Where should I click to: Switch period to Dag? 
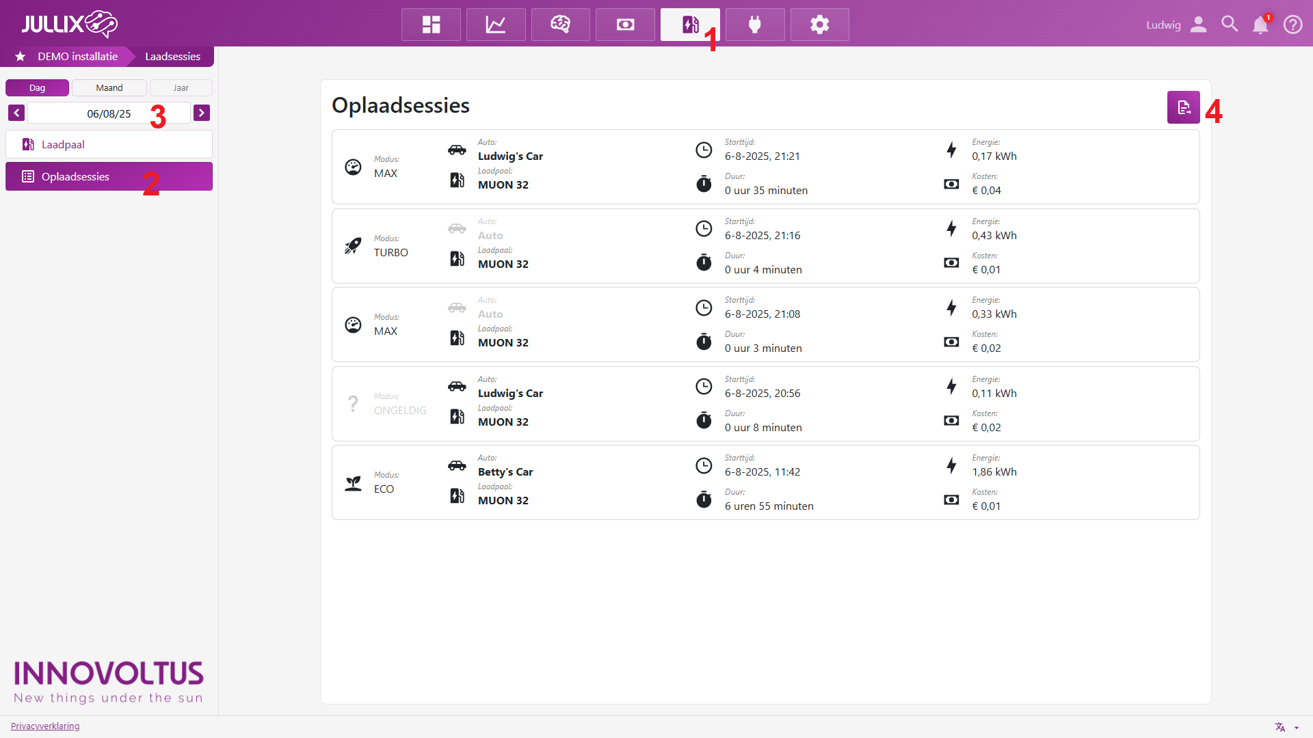[37, 88]
